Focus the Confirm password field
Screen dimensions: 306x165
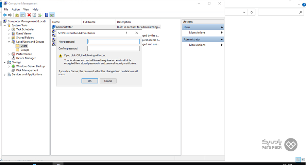click(113, 48)
